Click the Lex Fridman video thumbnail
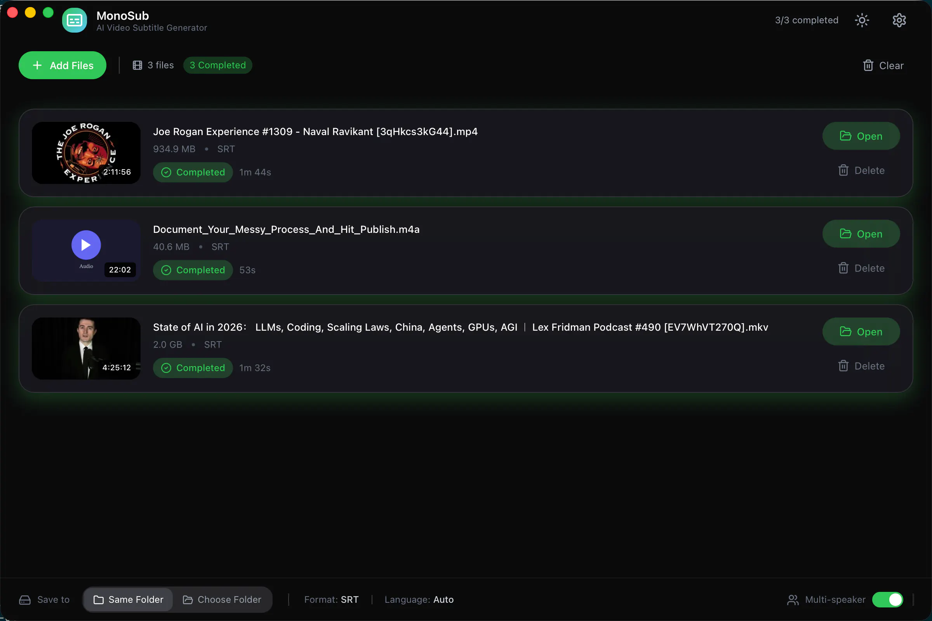Image resolution: width=932 pixels, height=621 pixels. pos(86,349)
